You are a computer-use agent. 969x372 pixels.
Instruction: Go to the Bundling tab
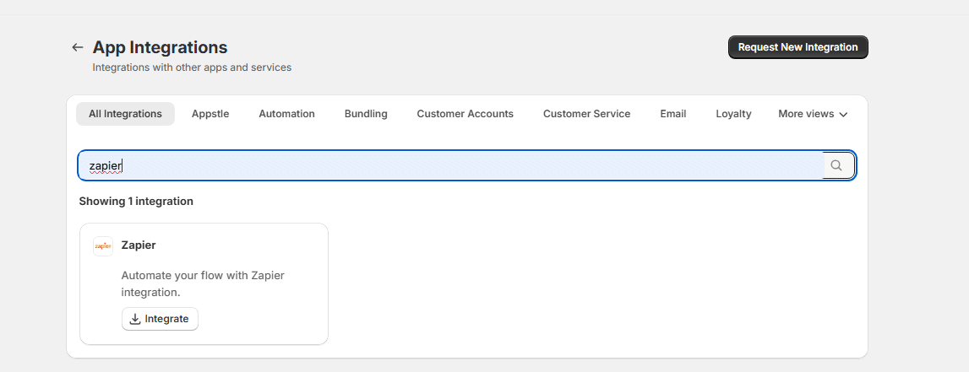(x=366, y=114)
